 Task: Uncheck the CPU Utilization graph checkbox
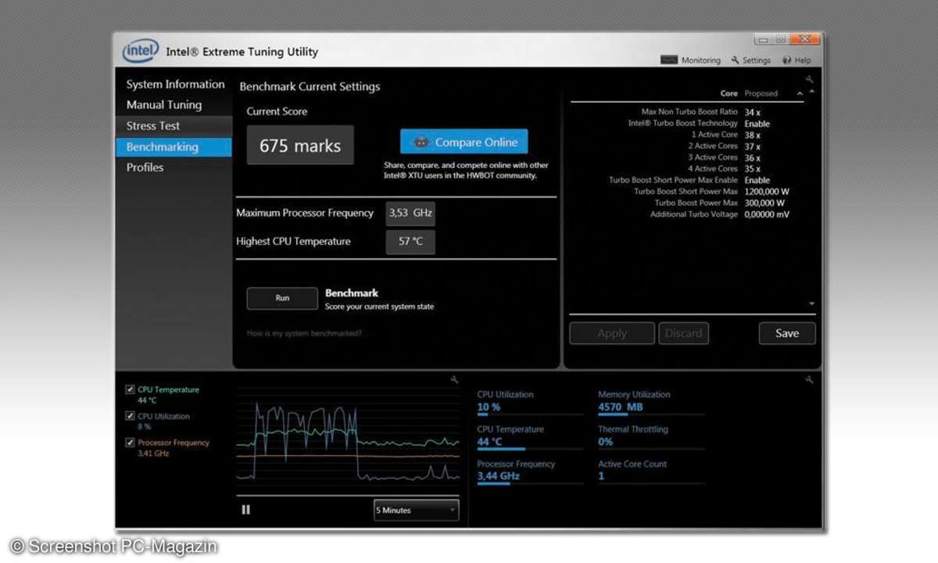point(131,416)
